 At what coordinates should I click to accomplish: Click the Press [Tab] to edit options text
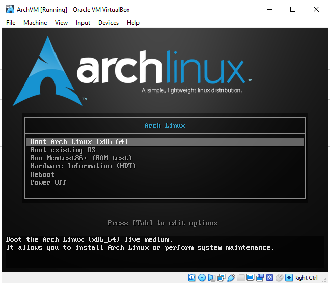pyautogui.click(x=162, y=223)
